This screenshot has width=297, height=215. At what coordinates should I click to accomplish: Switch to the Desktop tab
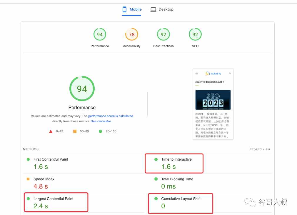162,9
